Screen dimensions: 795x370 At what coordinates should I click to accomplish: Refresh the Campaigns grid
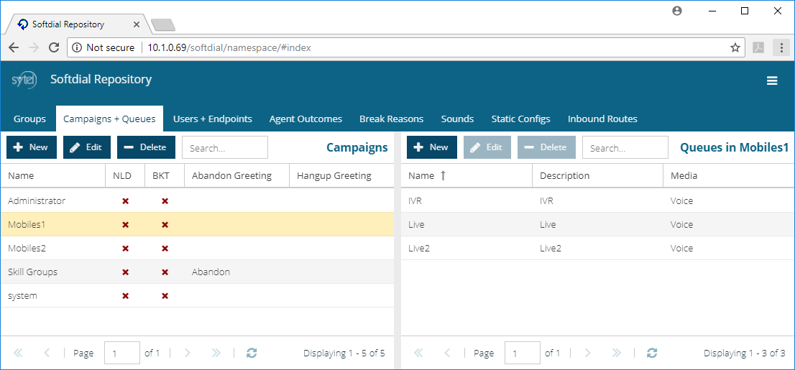point(252,353)
